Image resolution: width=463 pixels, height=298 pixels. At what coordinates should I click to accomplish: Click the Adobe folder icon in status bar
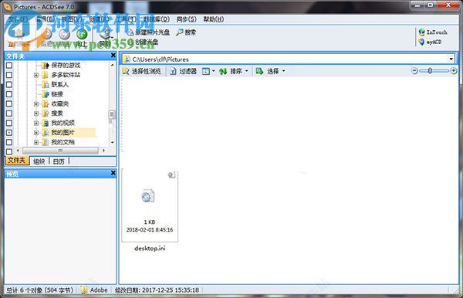pyautogui.click(x=84, y=290)
